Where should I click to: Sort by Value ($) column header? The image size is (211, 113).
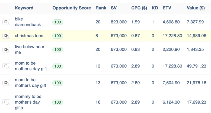pos(196,8)
